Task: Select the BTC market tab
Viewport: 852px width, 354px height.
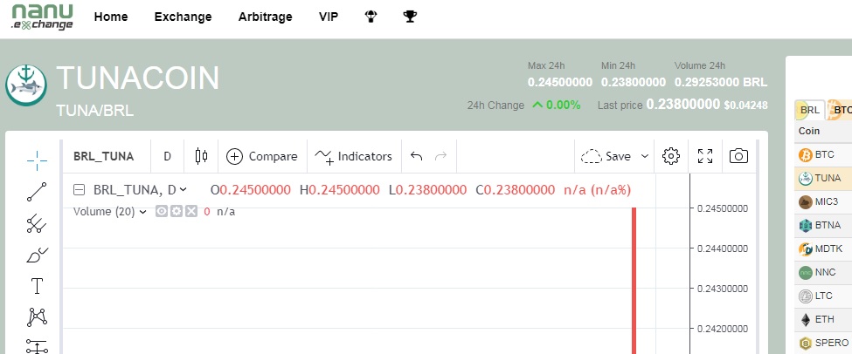Action: click(839, 110)
